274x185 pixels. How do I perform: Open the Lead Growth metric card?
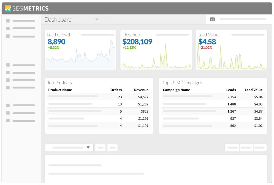coord(80,50)
